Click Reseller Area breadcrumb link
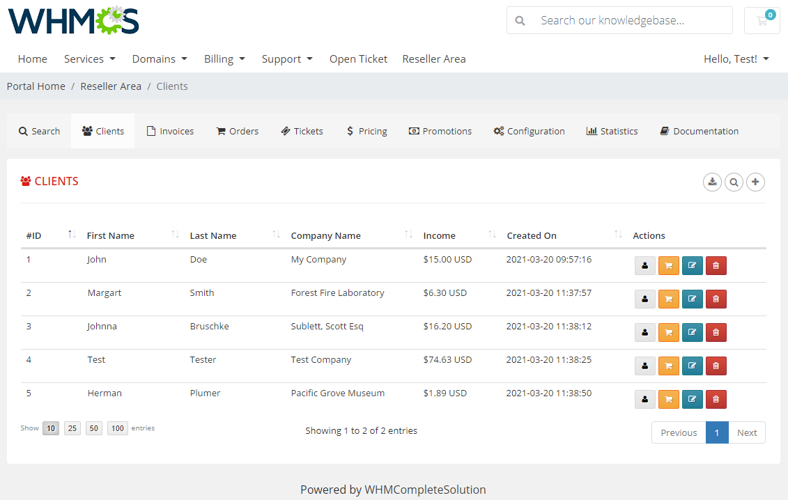Viewport: 788px width, 500px height. (111, 86)
